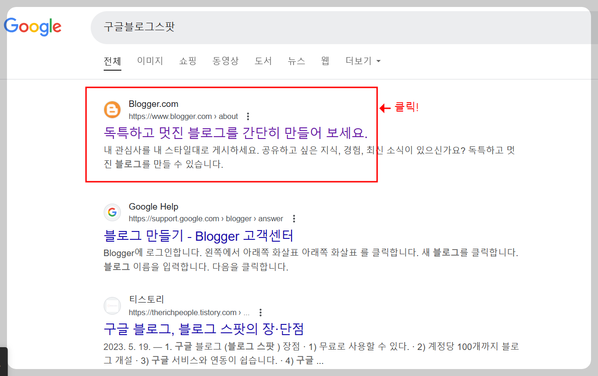598x376 pixels.
Task: Click the Google logo
Action: [33, 26]
